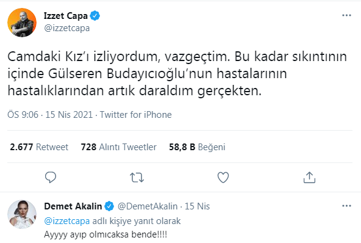361x243 pixels.
Task: View the 58,8 B Beğeni list
Action: pos(197,147)
